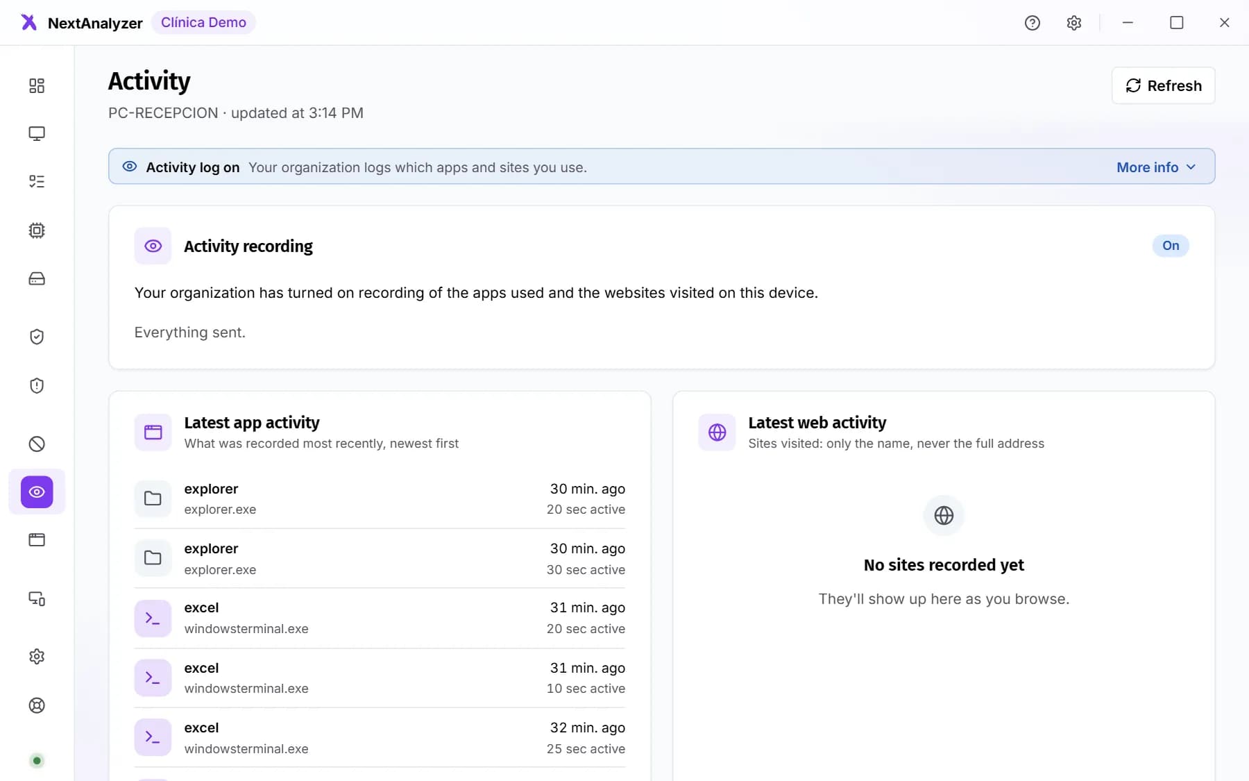Click the window icon beside Latest app activity
This screenshot has width=1249, height=781.
[x=153, y=433]
